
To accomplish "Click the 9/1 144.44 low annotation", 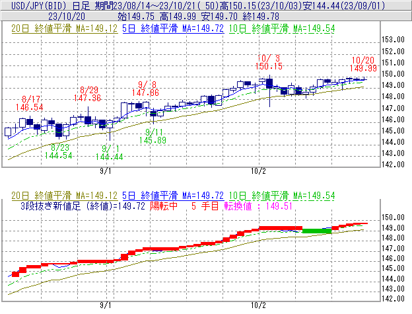I will (110, 153).
